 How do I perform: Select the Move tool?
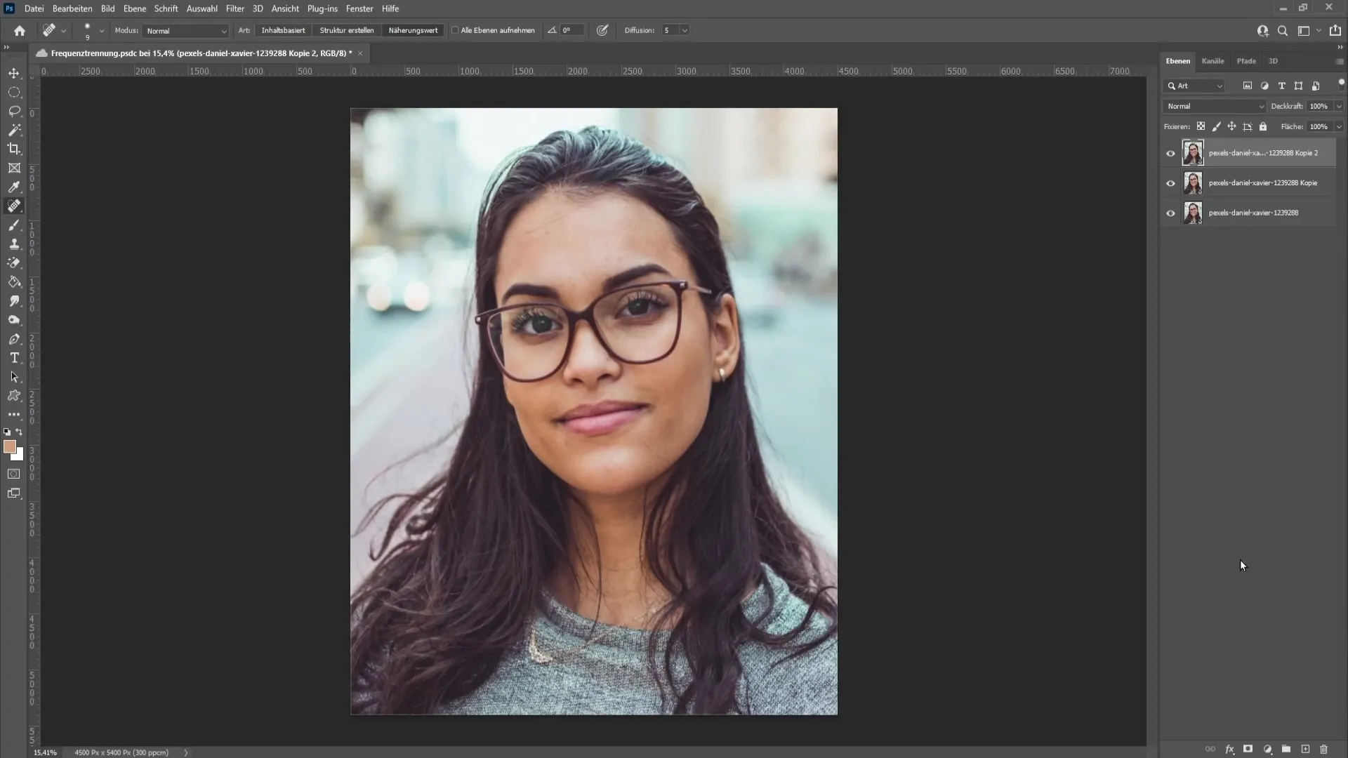pos(14,73)
